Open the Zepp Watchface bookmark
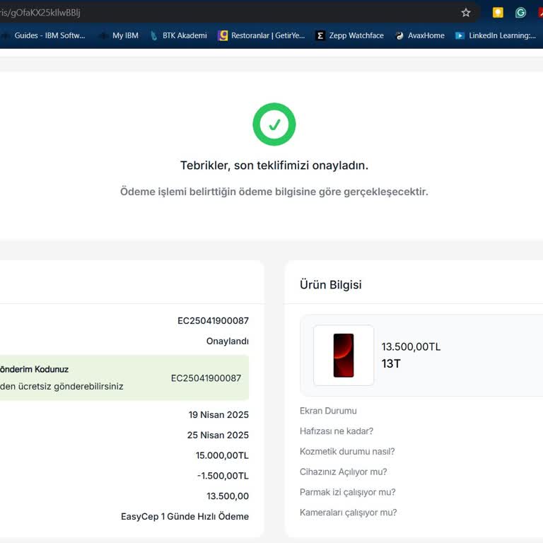 (350, 35)
